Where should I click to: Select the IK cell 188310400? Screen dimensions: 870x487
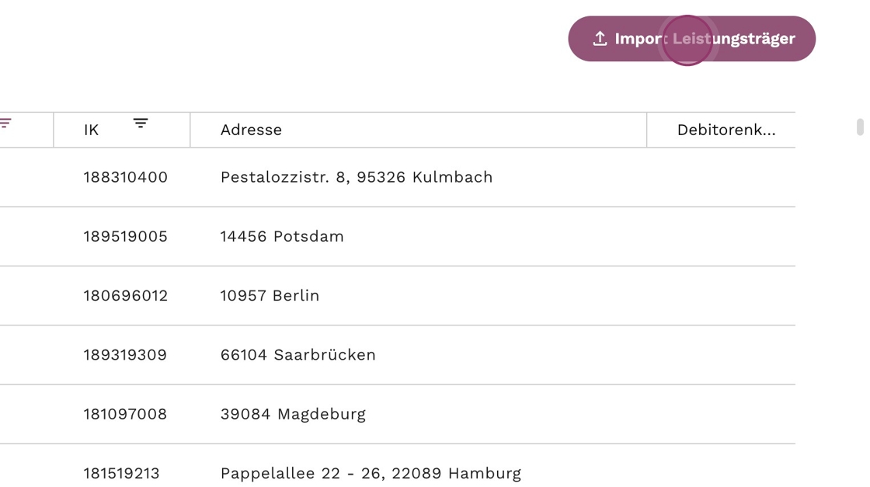point(126,177)
